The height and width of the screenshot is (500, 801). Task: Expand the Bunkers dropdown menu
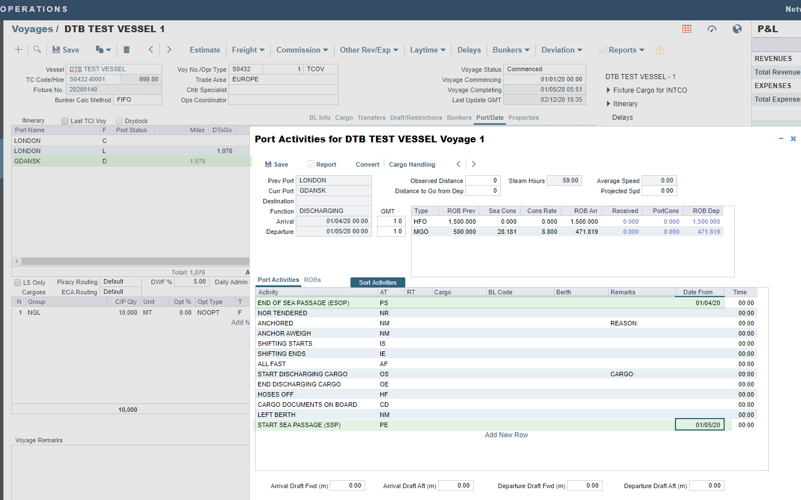511,50
